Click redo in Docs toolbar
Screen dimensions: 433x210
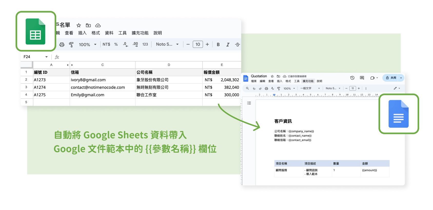pos(260,88)
